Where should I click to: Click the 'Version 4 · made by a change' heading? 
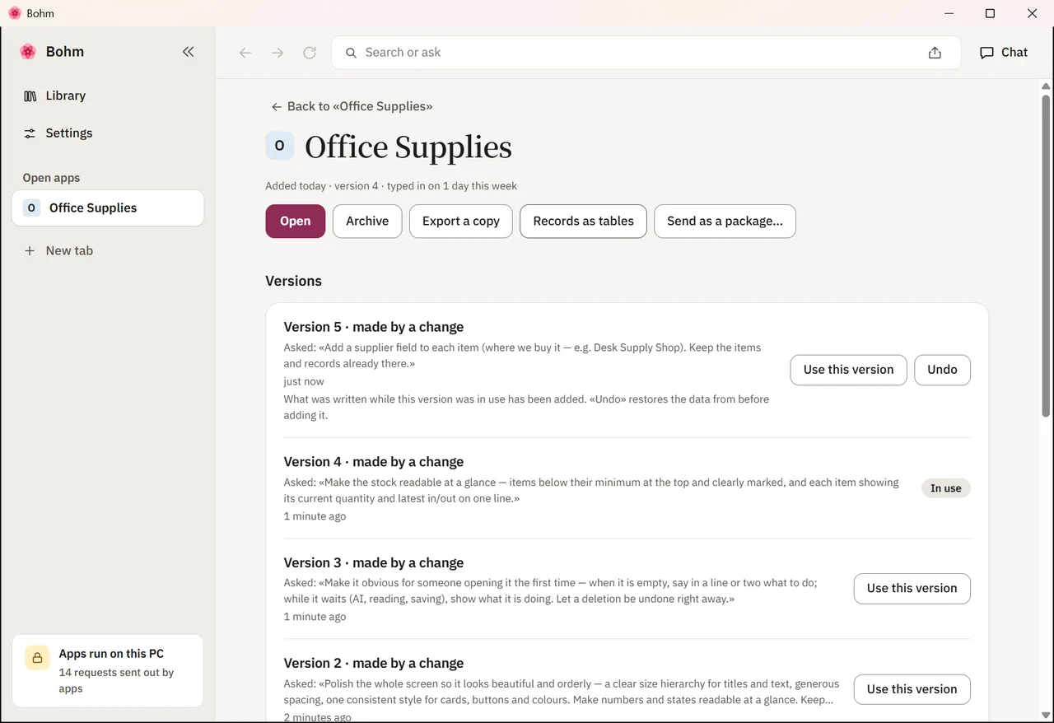tap(374, 462)
